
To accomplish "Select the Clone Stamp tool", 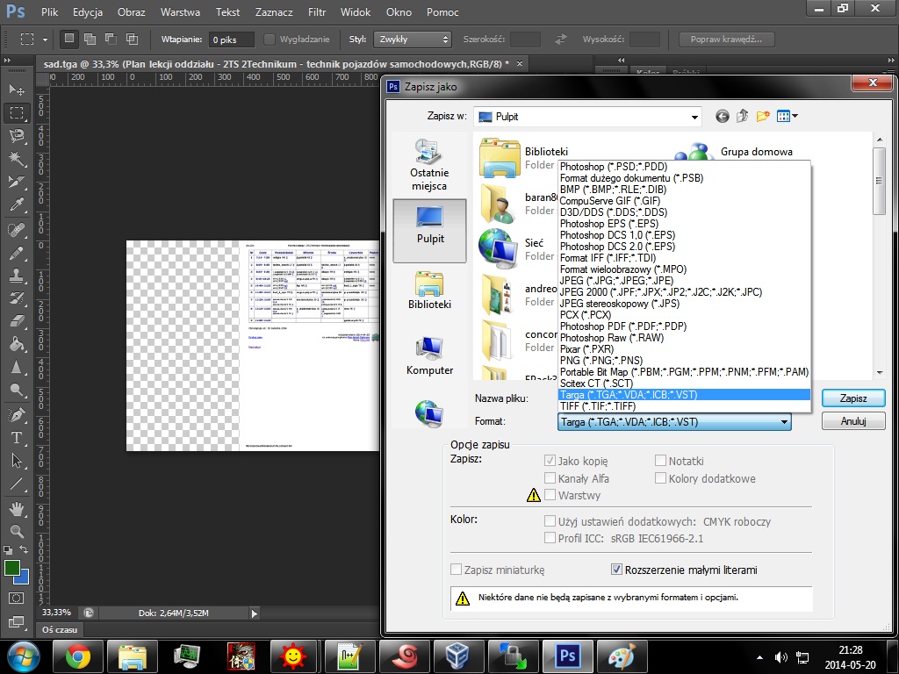I will click(17, 276).
